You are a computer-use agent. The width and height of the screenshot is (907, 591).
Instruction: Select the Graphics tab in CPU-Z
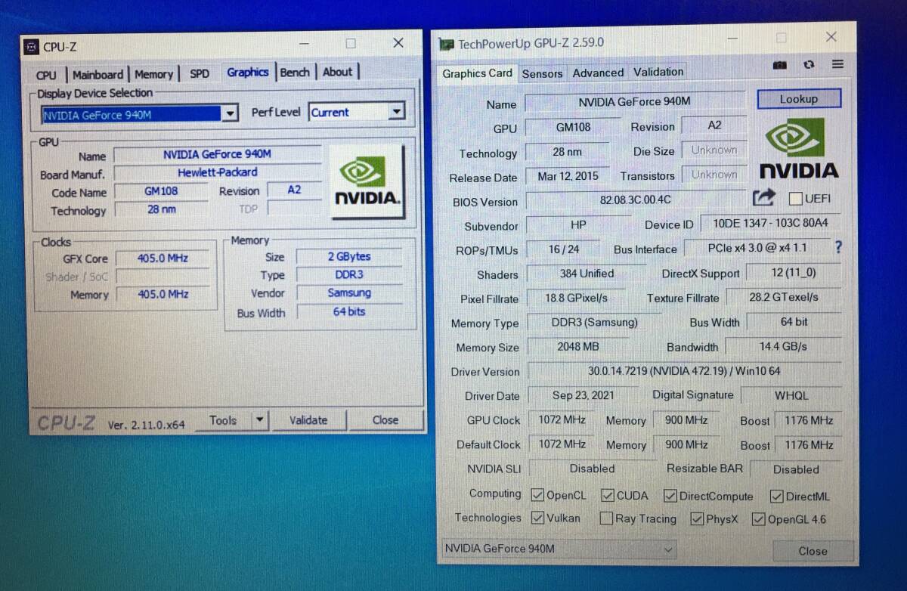tap(248, 73)
